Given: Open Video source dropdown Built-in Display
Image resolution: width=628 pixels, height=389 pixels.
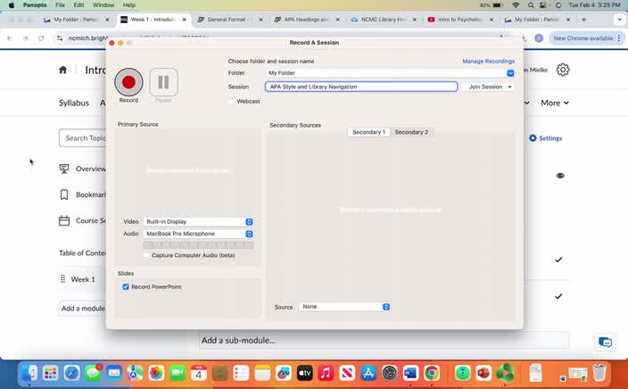Looking at the screenshot, I should [x=198, y=221].
